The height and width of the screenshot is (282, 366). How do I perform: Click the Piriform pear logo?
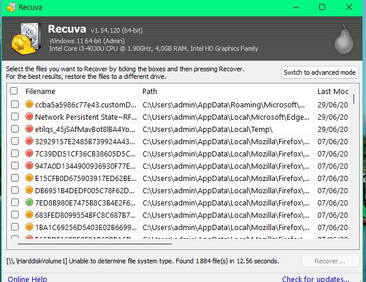tap(344, 39)
